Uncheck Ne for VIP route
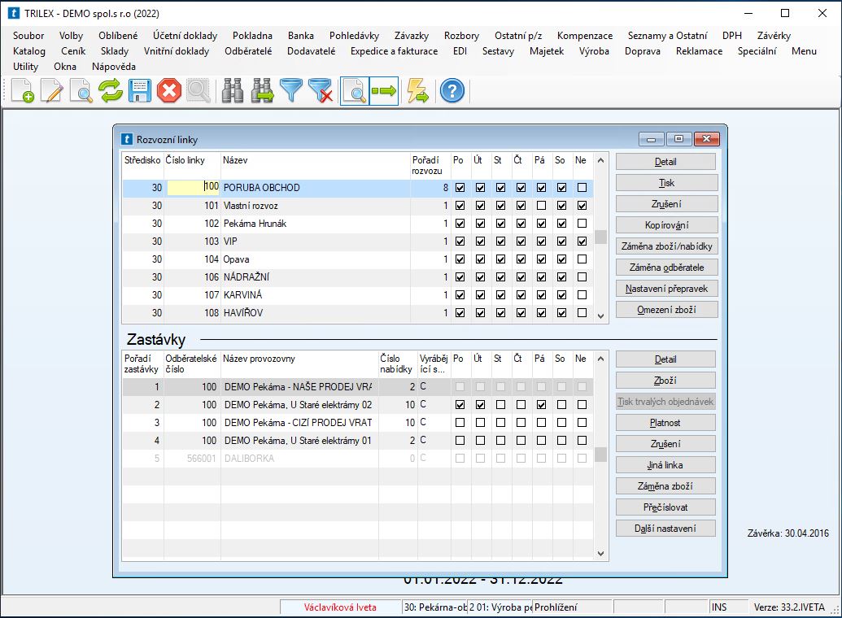The image size is (842, 618). (582, 242)
